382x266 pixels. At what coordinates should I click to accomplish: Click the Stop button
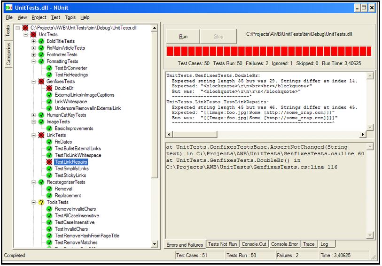pyautogui.click(x=218, y=37)
